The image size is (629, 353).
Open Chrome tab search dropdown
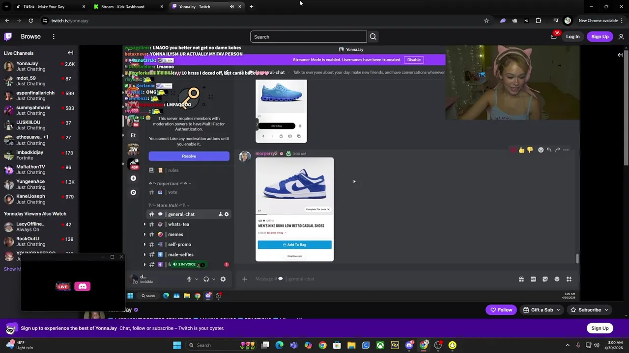click(6, 7)
